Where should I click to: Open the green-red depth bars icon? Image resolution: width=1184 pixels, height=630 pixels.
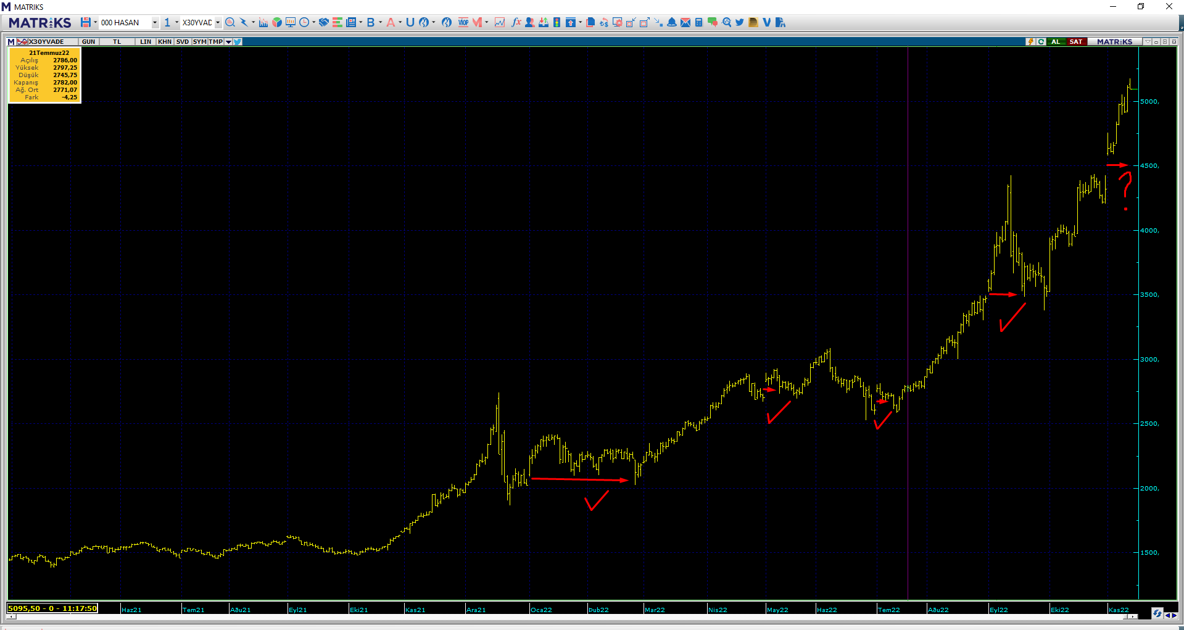tap(337, 22)
